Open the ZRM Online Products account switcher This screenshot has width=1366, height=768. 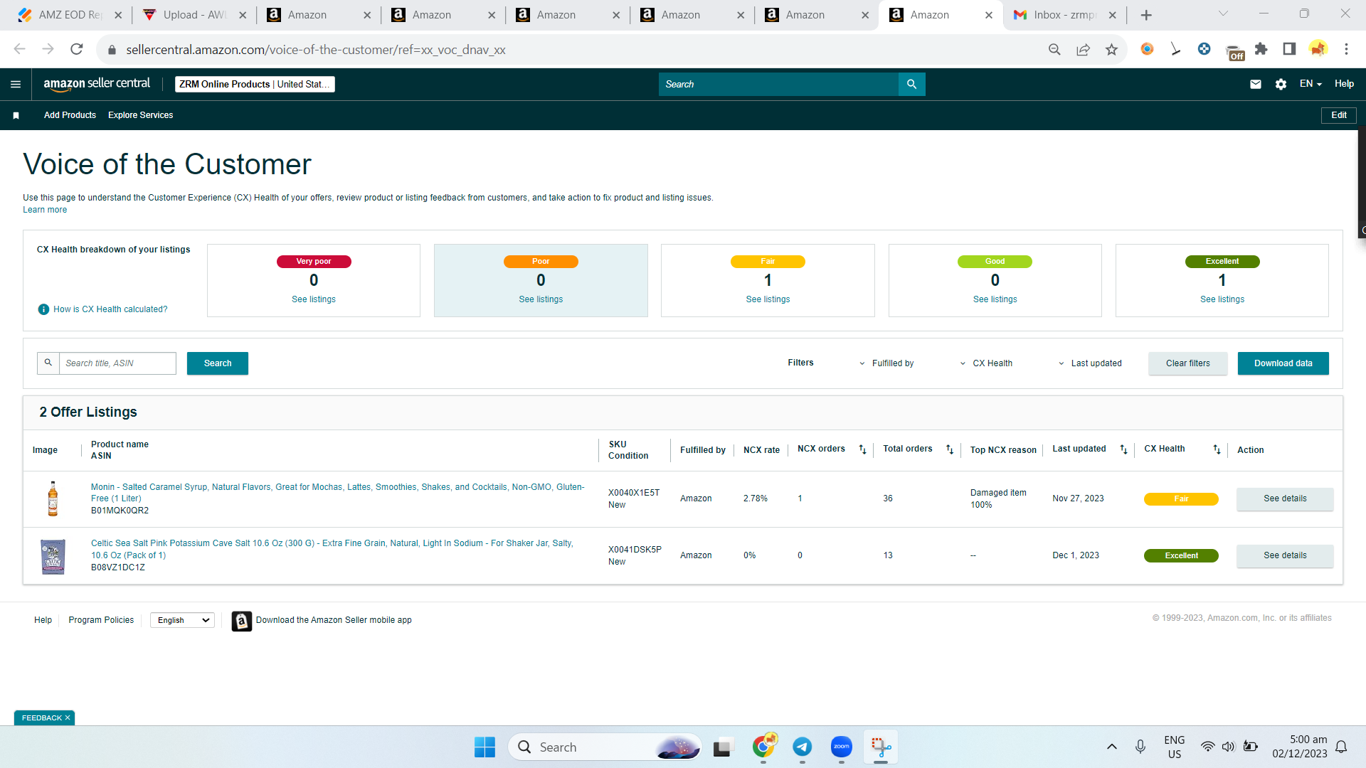[255, 84]
